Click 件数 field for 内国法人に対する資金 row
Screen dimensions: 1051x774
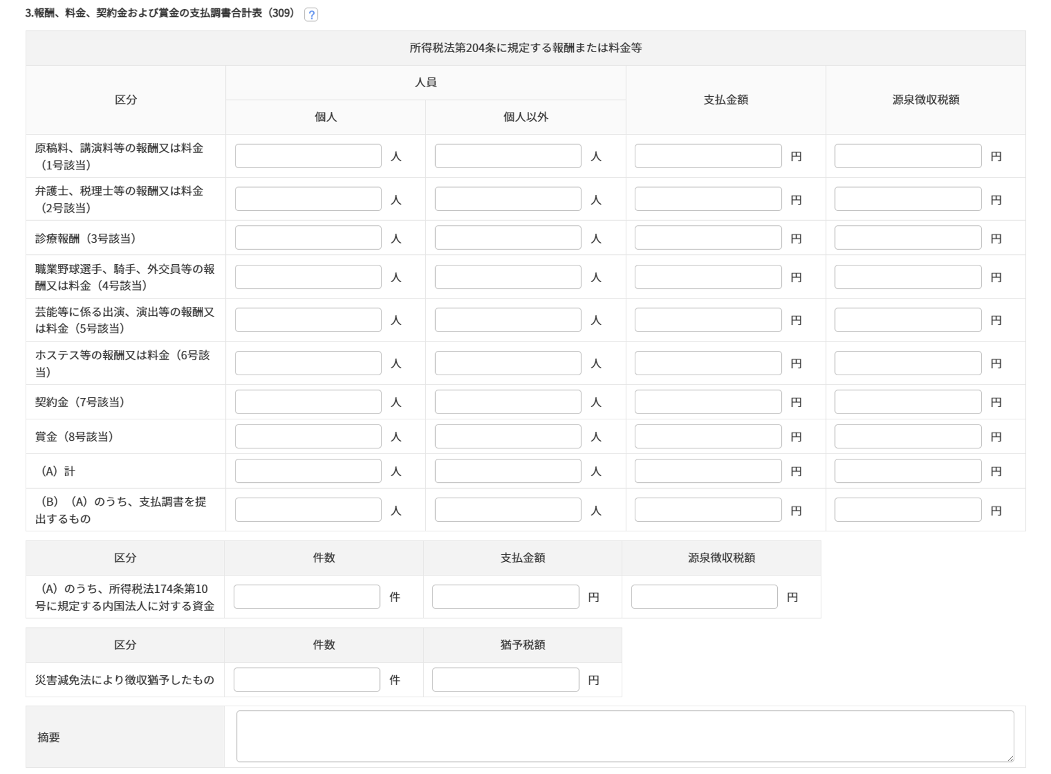(307, 597)
